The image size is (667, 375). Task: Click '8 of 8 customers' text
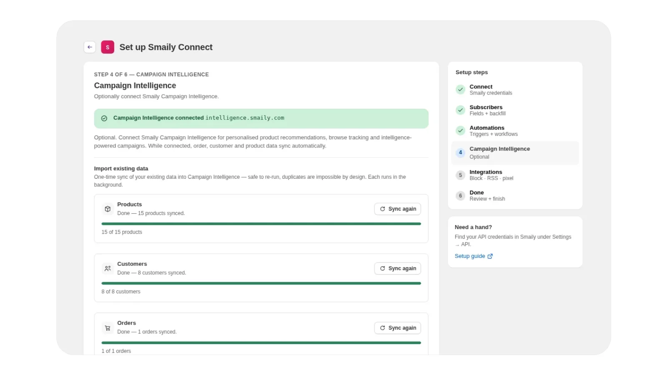click(x=121, y=292)
